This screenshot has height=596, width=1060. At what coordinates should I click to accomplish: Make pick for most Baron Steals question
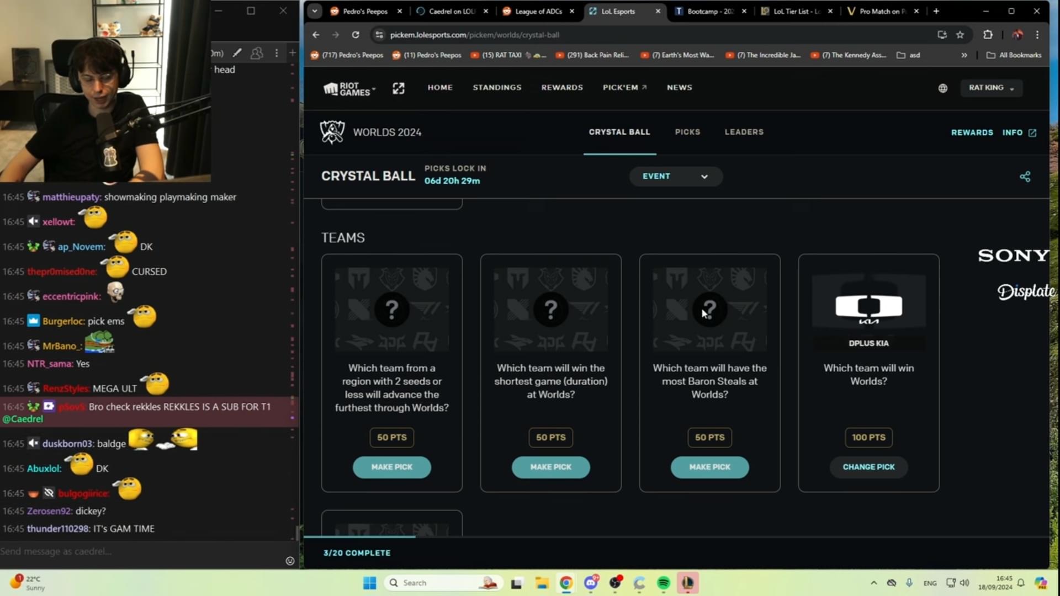tap(710, 467)
